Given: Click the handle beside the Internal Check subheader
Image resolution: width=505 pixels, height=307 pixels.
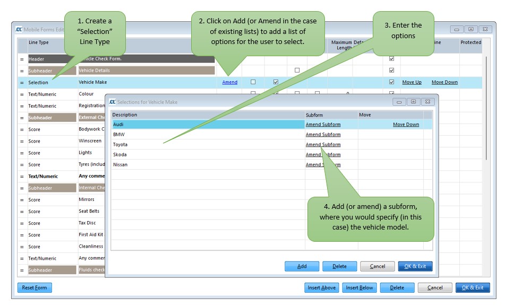Looking at the screenshot, I should point(21,188).
